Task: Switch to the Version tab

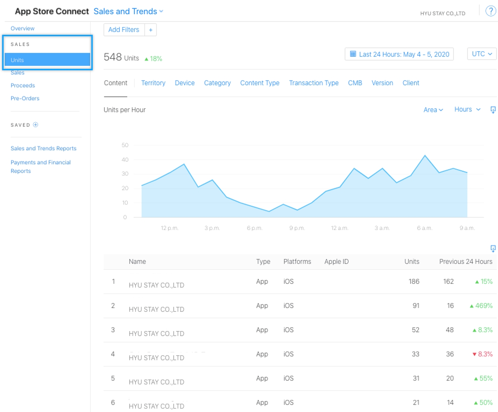Action: tap(382, 83)
